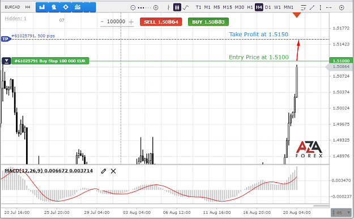354x219 pixels.
Task: Click the #61025791, 500 pips TP label
Action: pos(33,36)
